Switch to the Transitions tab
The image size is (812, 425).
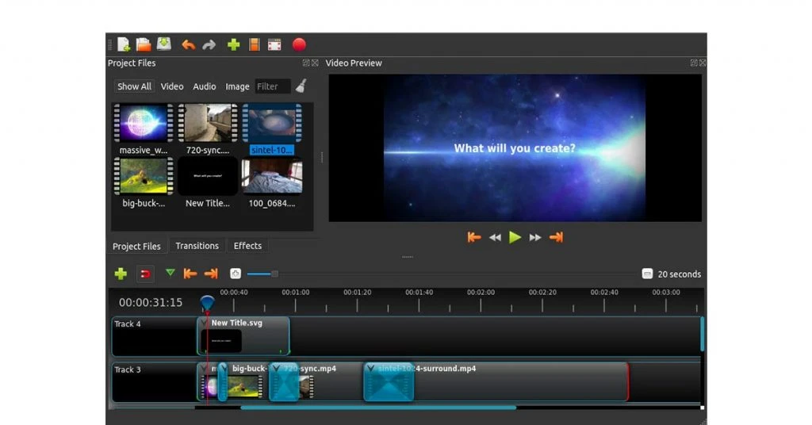tap(197, 246)
